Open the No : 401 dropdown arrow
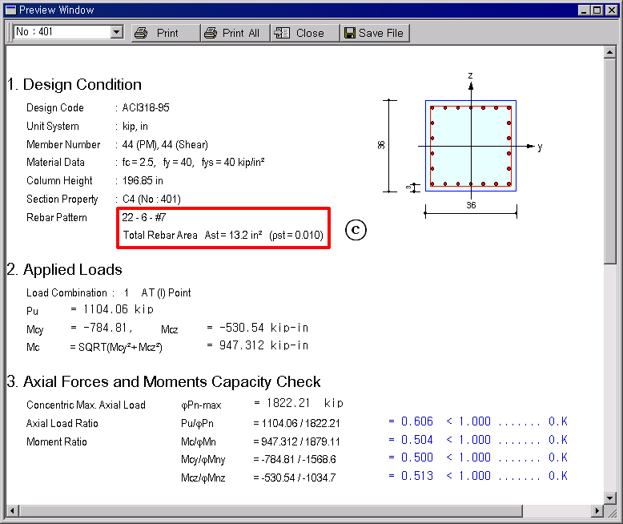The width and height of the screenshot is (623, 524). coord(117,32)
